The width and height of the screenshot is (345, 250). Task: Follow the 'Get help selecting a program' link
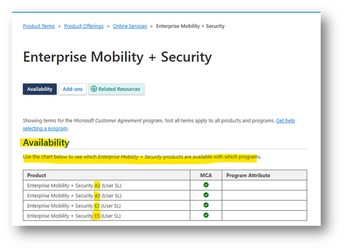point(285,121)
